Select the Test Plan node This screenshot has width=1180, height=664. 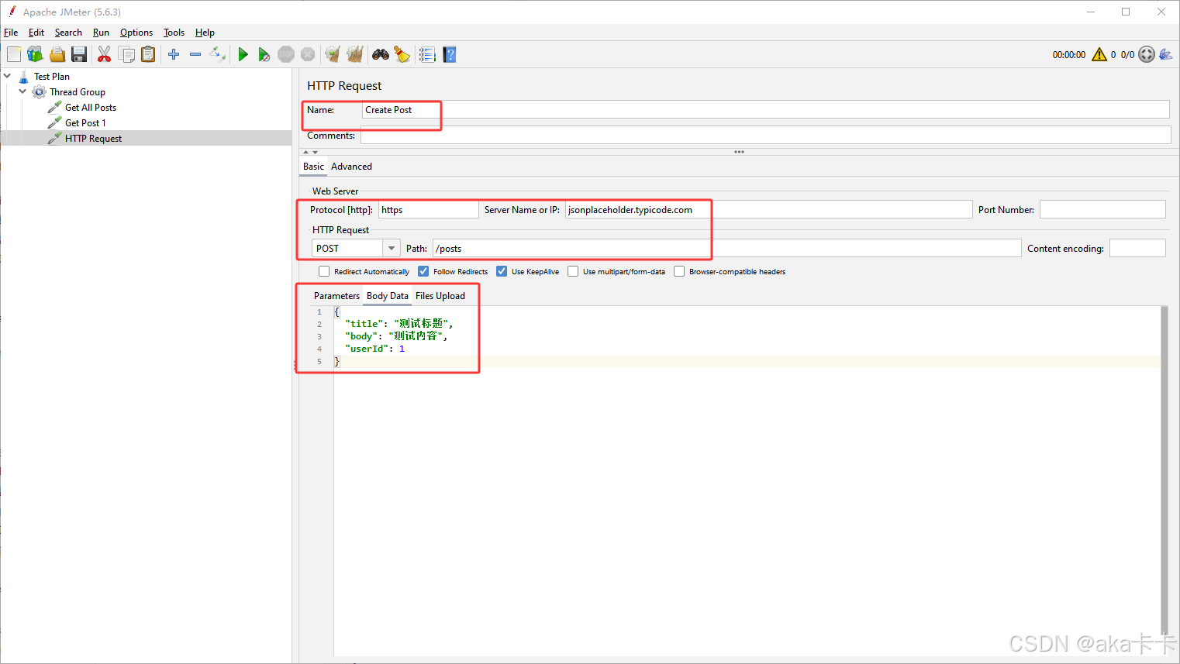tap(52, 77)
